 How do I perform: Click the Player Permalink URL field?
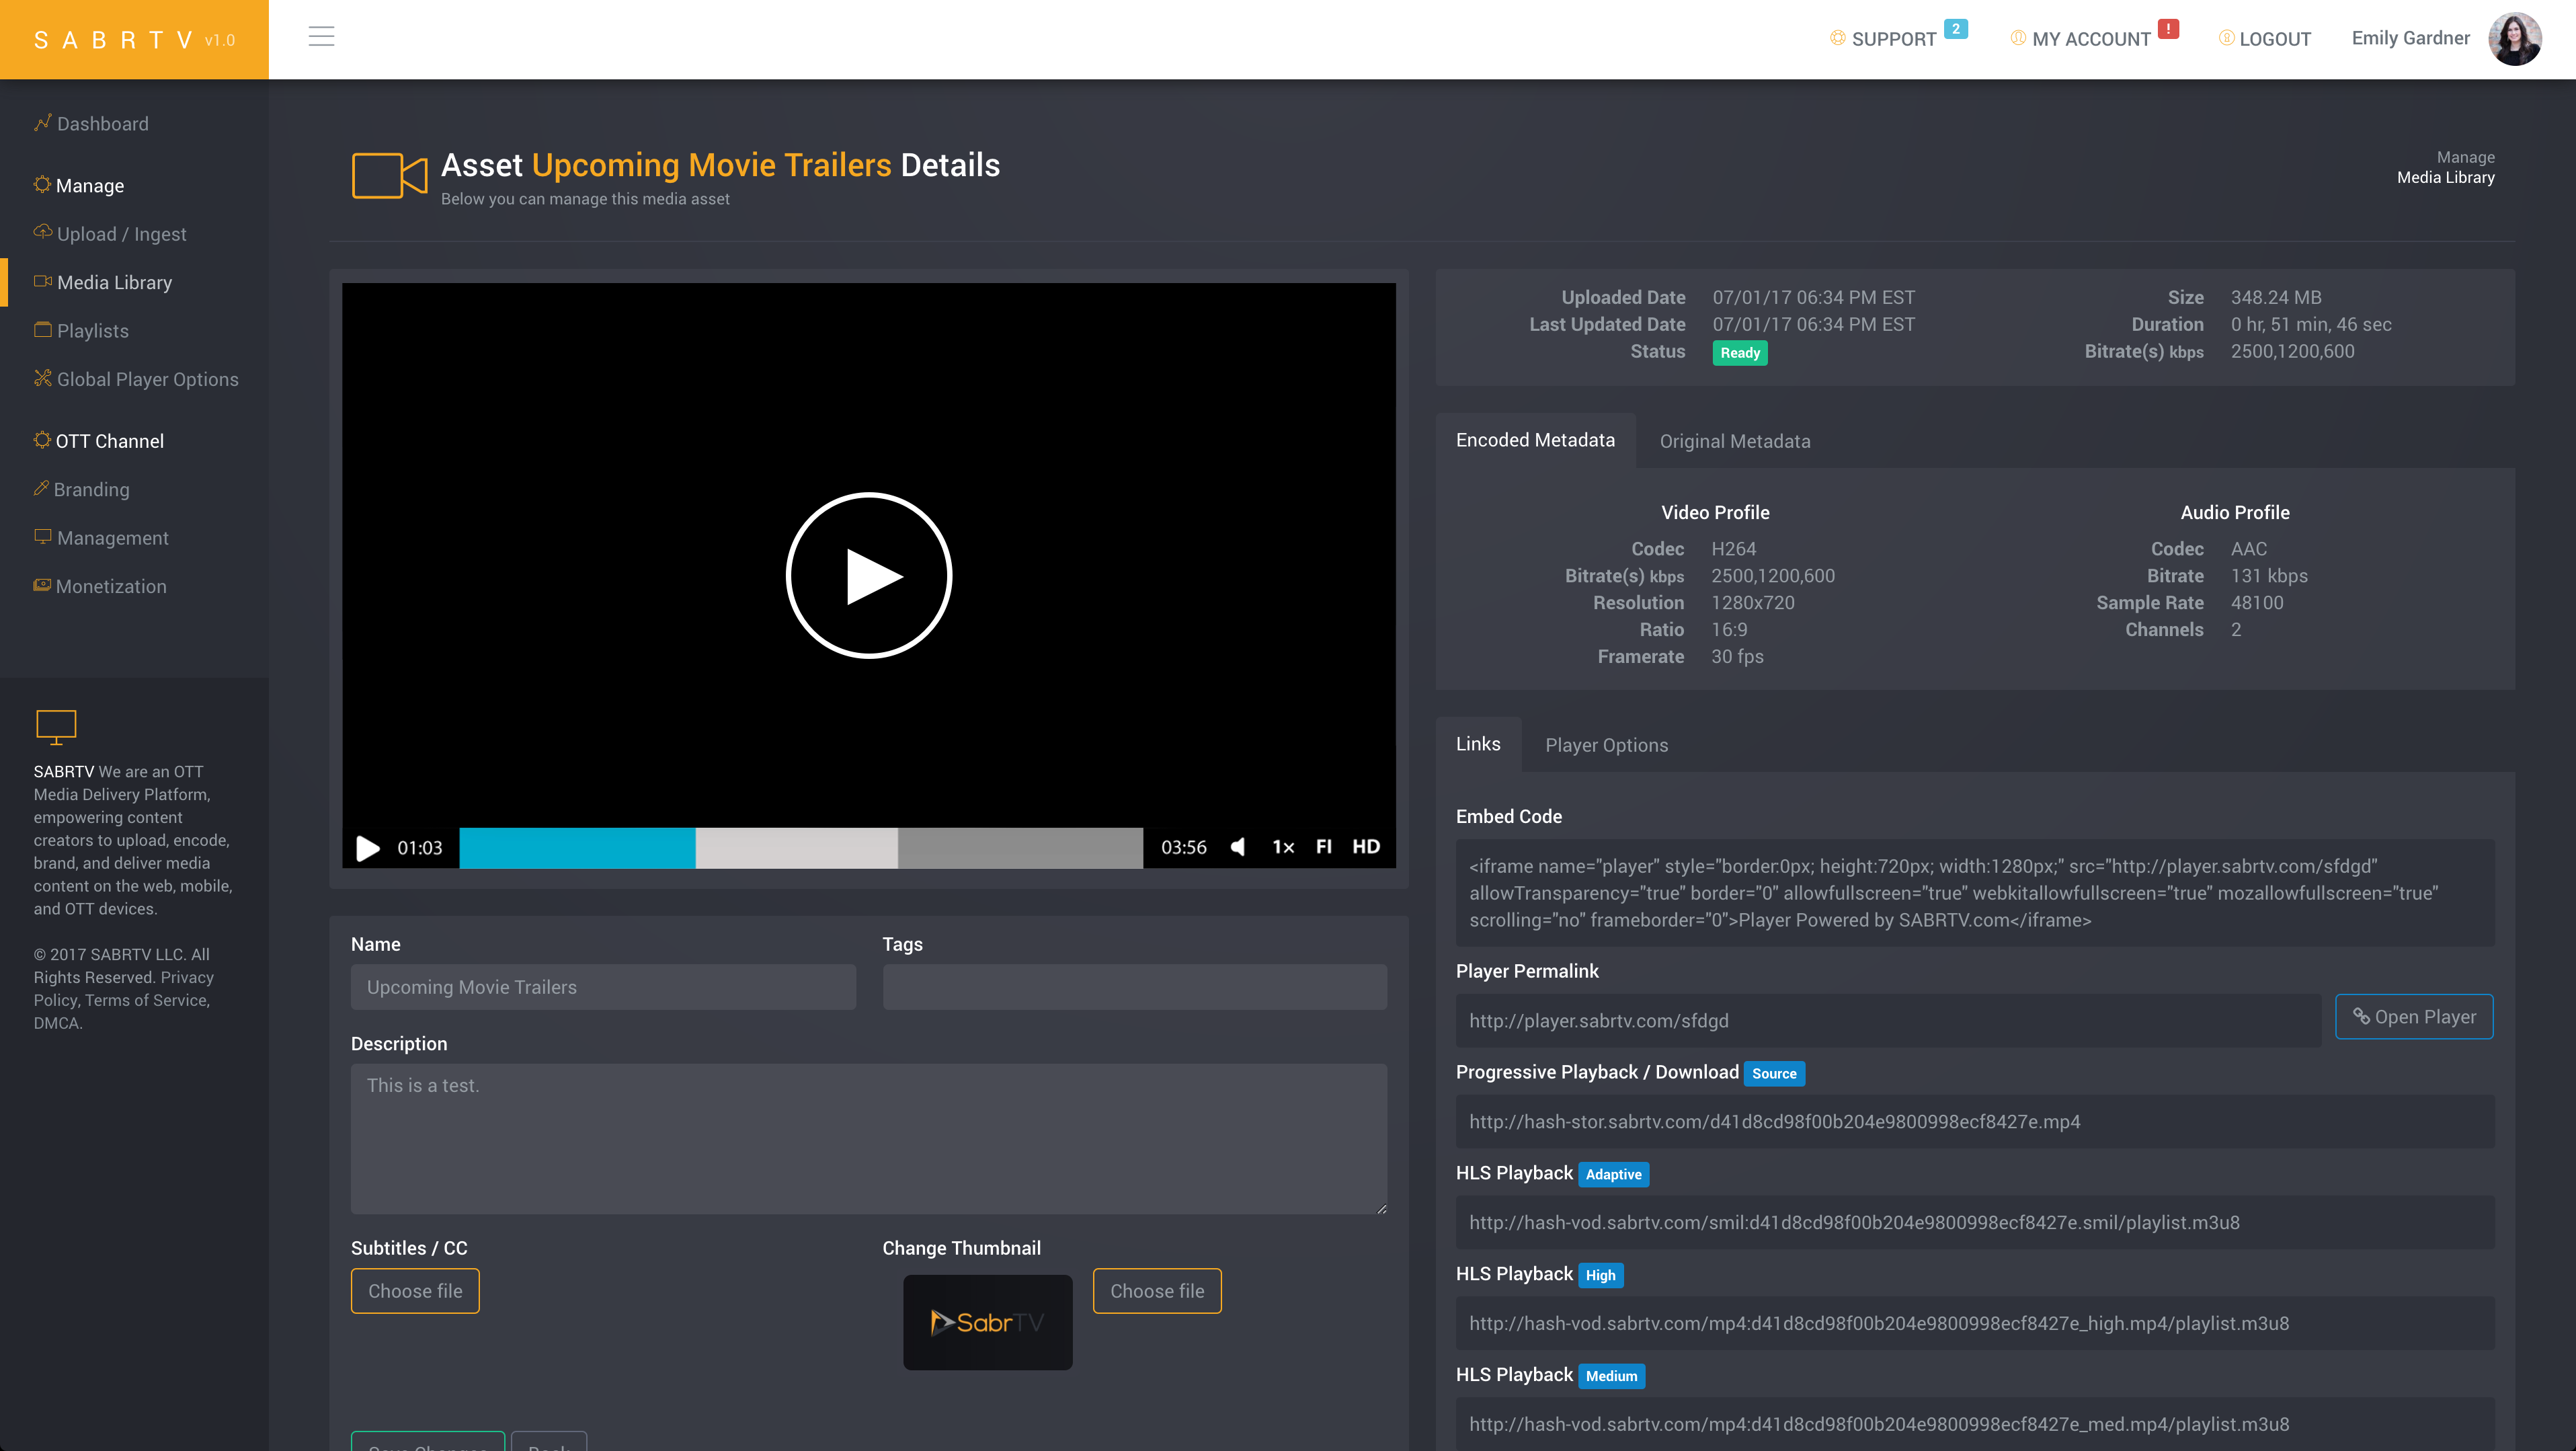pos(1888,1021)
